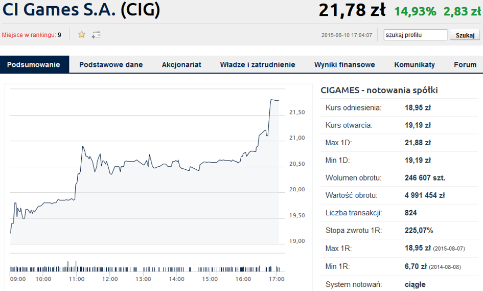Viewport: 483px width, 291px height.
Task: Select the CI Games S.A. (CIG) heading
Action: 81,10
